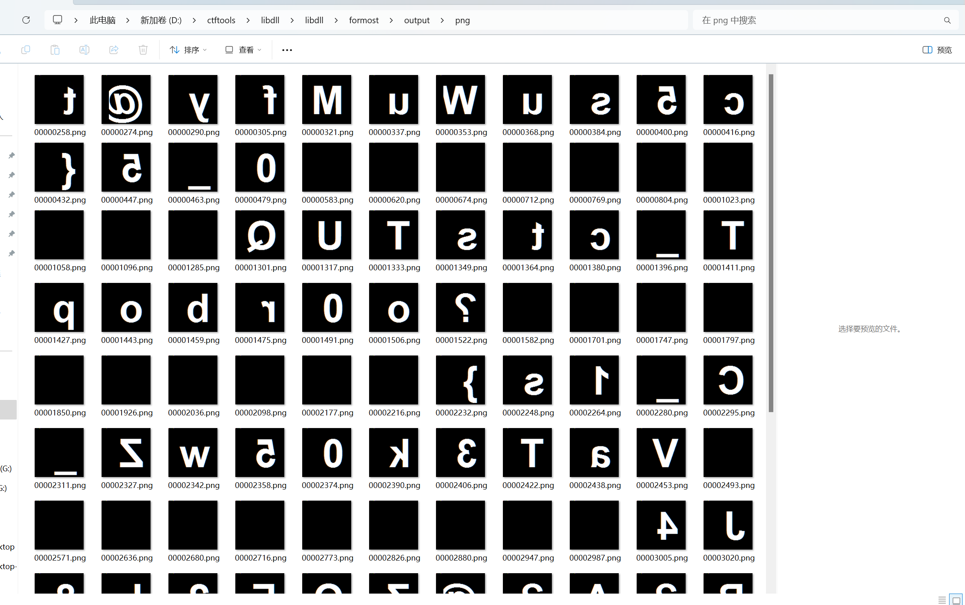Click file name 00002295.png

[729, 413]
